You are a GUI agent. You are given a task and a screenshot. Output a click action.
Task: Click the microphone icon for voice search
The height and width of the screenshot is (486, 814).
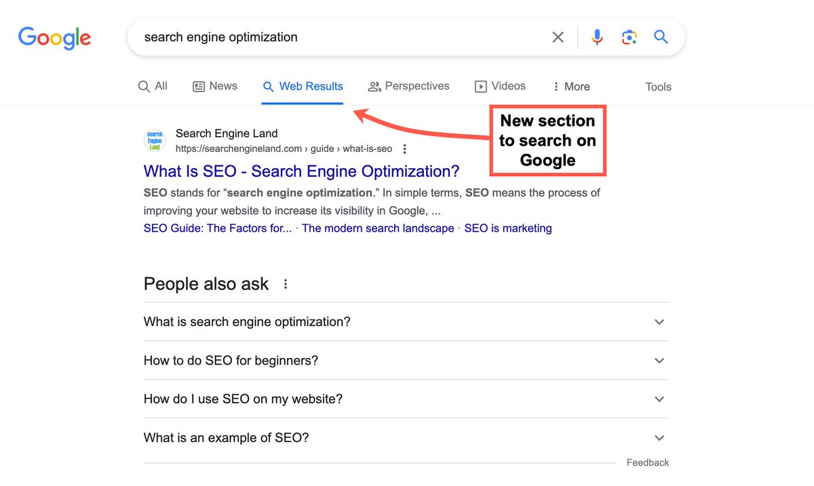click(x=597, y=37)
